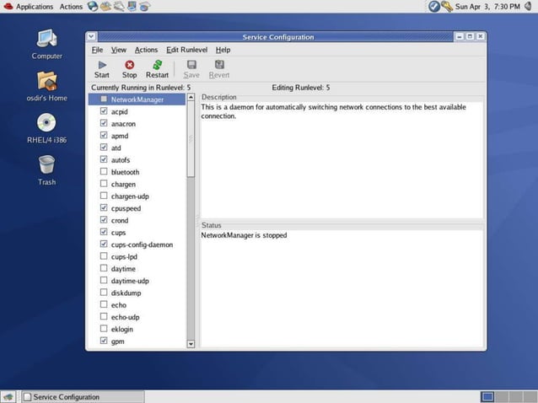Toggle the NetworkManager service checkbox
This screenshot has height=403, width=538.
click(x=104, y=99)
